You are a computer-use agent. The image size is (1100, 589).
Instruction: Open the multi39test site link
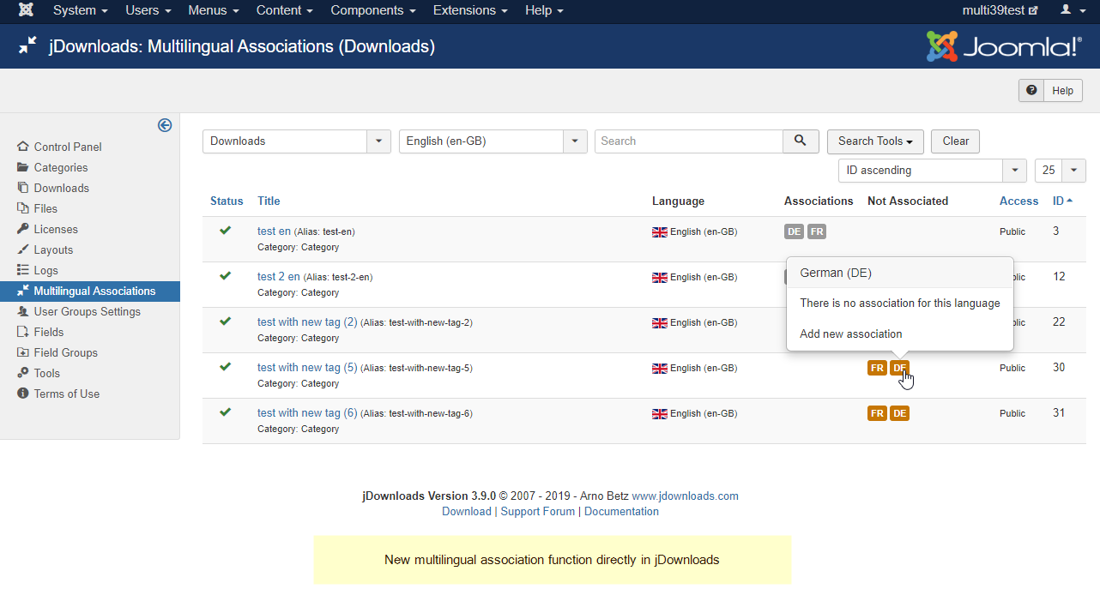click(x=1000, y=10)
